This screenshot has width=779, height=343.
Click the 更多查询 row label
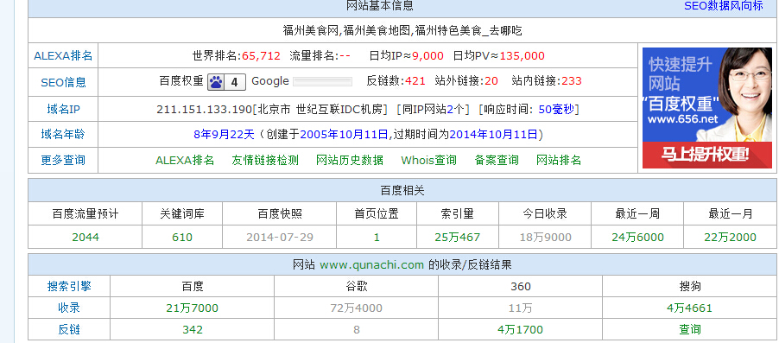coord(63,160)
